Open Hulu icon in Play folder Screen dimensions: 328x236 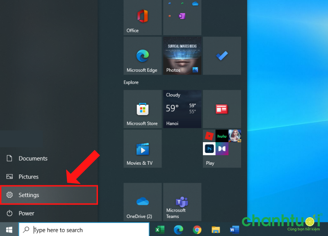[222, 136]
